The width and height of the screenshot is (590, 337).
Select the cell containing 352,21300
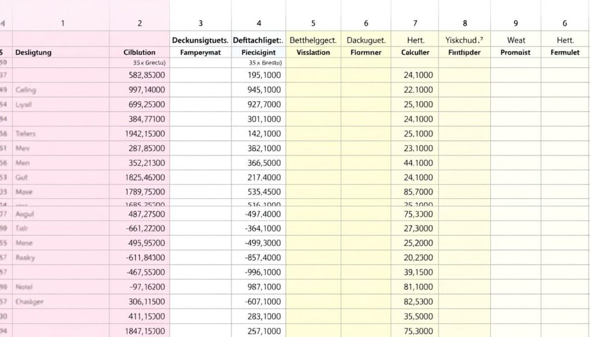(x=139, y=163)
